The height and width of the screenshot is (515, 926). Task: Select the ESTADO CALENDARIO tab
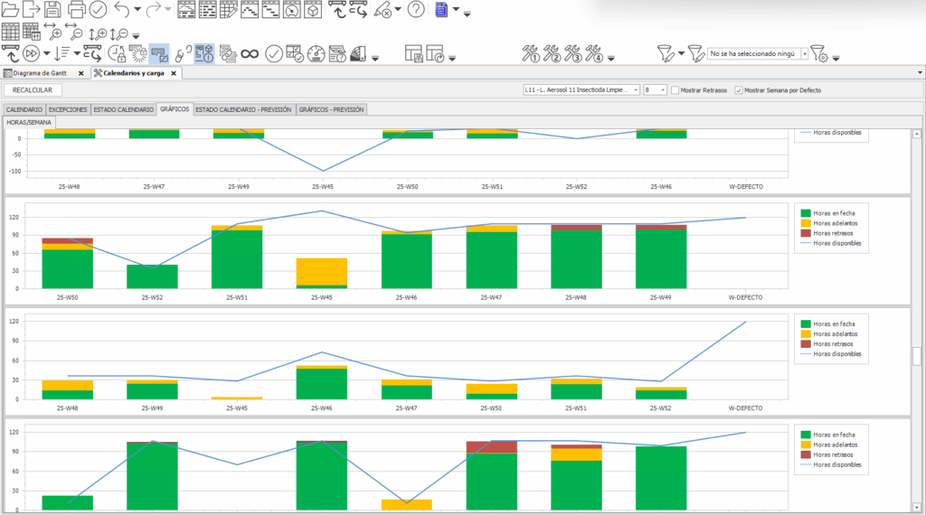pyautogui.click(x=124, y=109)
